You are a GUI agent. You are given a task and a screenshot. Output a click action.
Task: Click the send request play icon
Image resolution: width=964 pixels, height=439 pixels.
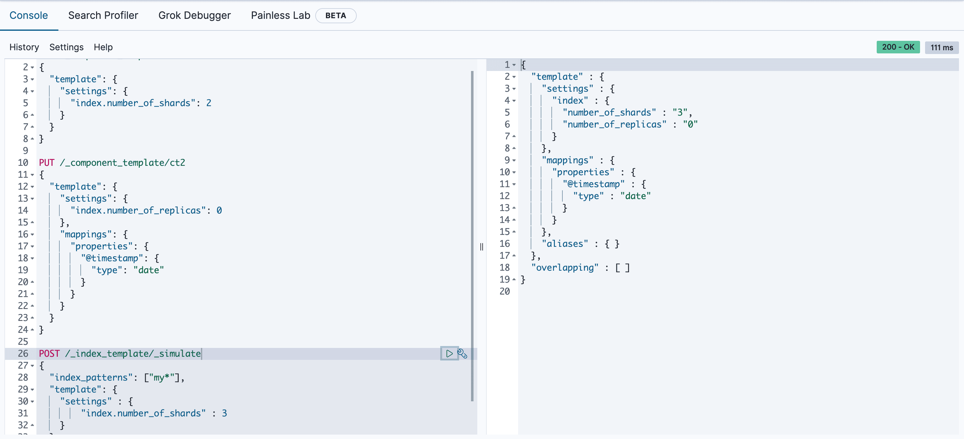(x=449, y=353)
